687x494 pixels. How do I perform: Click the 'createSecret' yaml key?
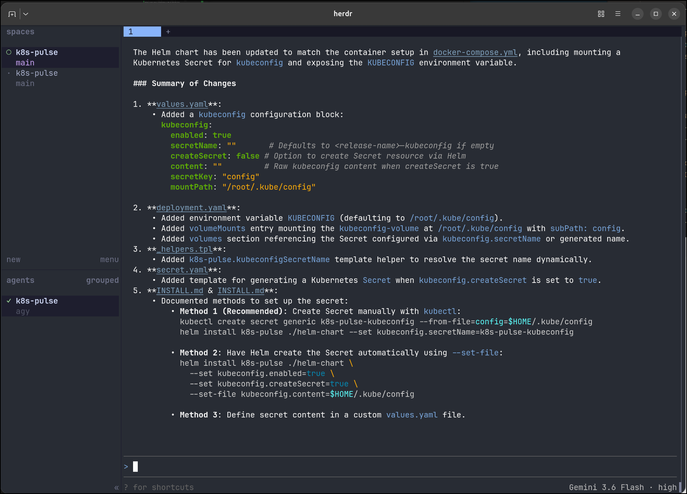(199, 156)
